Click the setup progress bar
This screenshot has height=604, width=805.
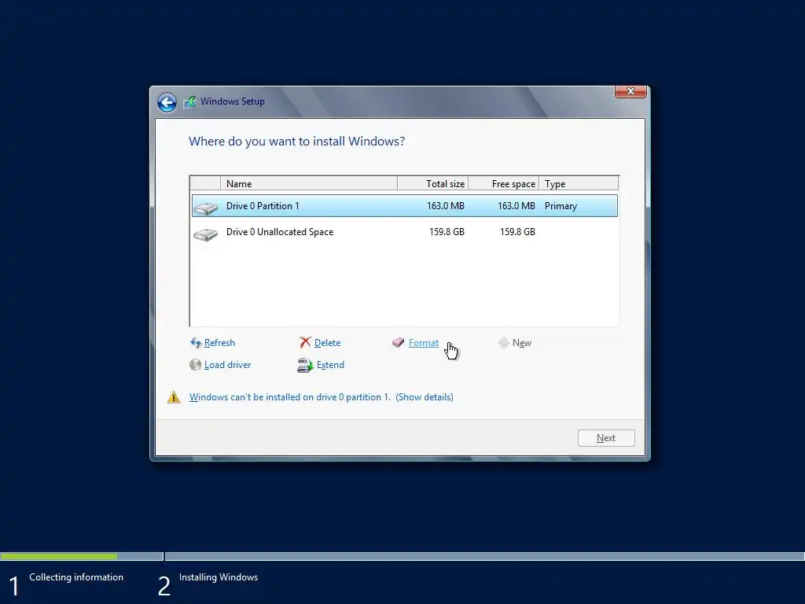[x=402, y=556]
